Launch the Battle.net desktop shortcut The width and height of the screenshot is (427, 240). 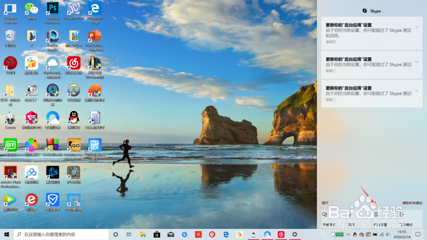coord(53,175)
